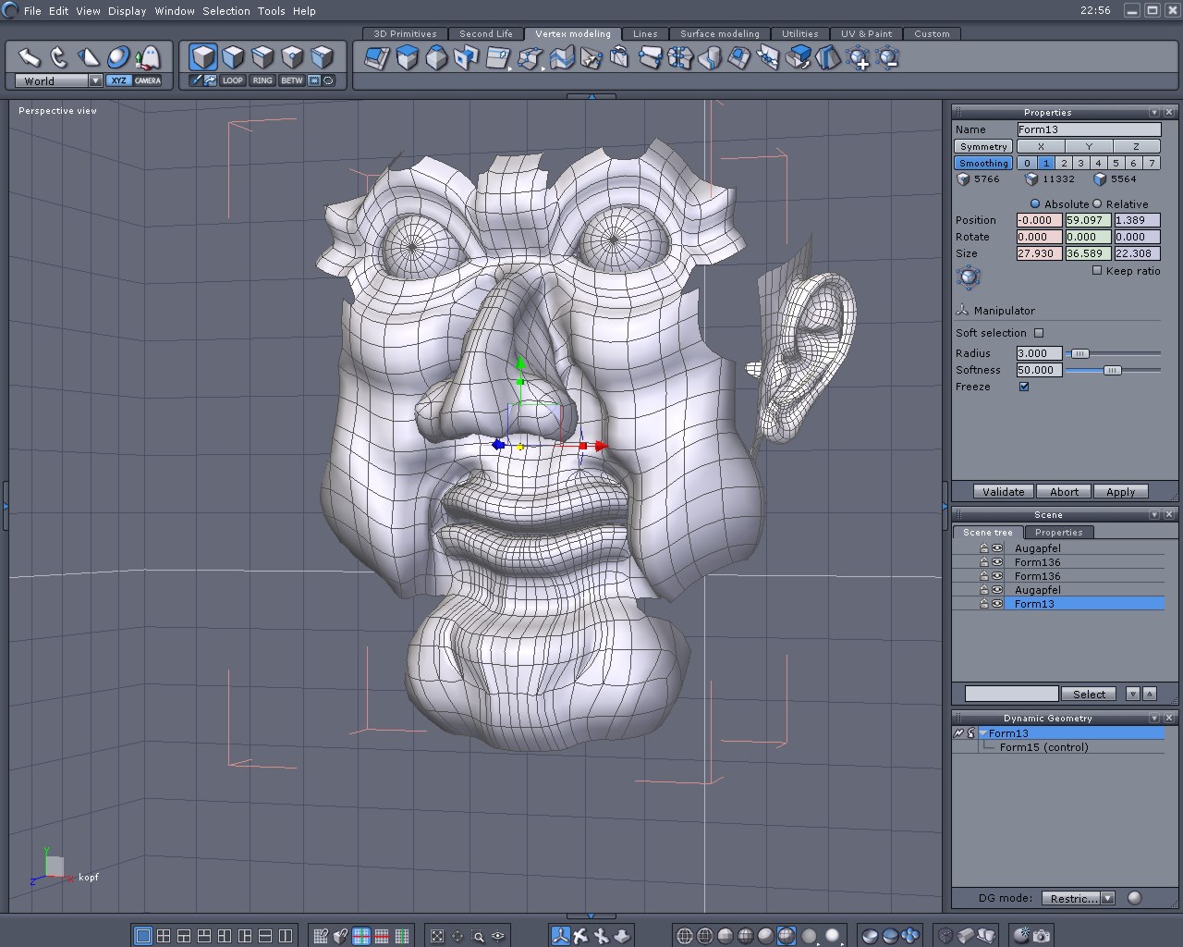This screenshot has width=1183, height=947.
Task: Hide Form13 using its eye icon
Action: coord(997,604)
